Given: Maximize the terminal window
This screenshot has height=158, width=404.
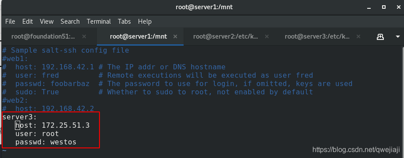Looking at the screenshot, I should click(384, 7).
